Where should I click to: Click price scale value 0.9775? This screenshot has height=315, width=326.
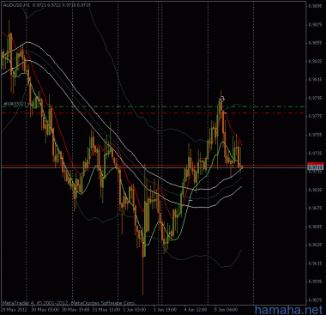[314, 117]
